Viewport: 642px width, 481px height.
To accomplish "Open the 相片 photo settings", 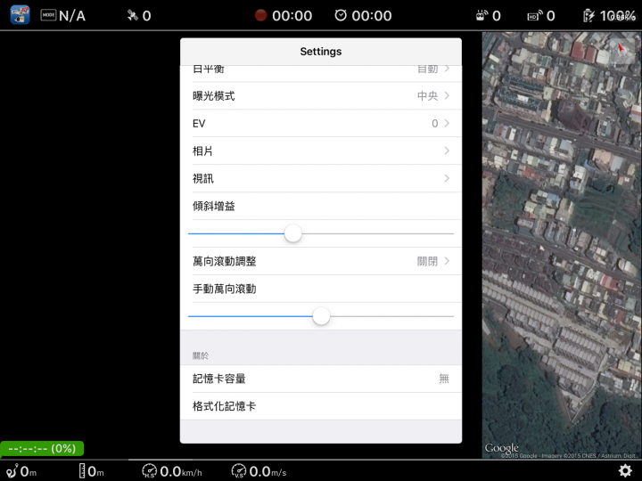I will pos(321,151).
